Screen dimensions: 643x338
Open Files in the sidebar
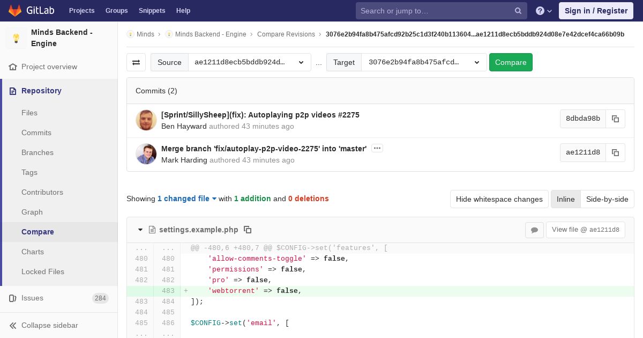(29, 113)
